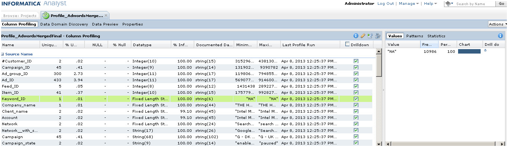Uncheck Drilldown for Client_name row
The image size is (508, 147).
pos(356,111)
